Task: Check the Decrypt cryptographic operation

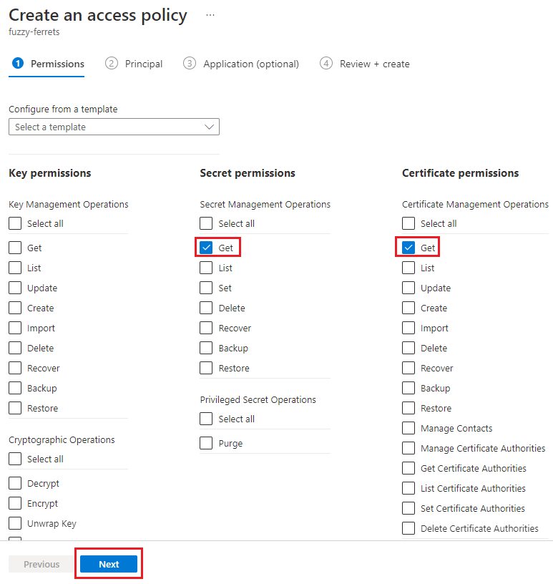Action: (14, 483)
